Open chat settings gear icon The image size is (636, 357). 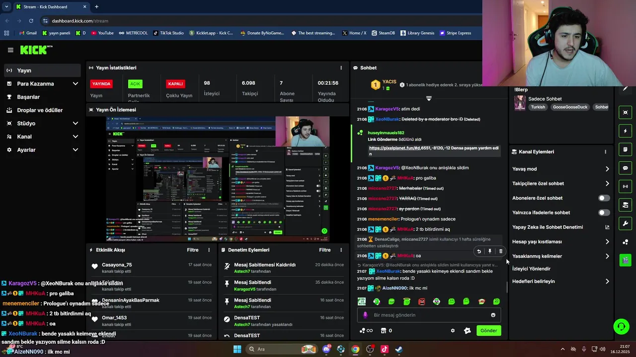click(453, 331)
